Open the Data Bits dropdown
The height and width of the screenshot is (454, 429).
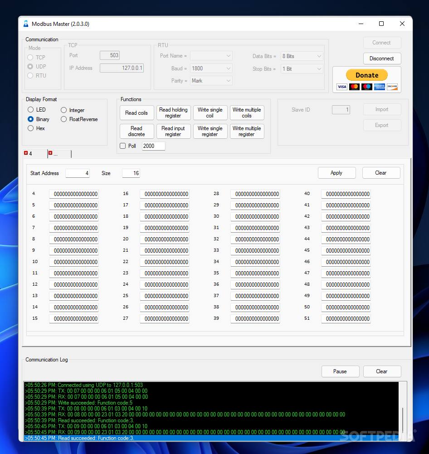click(x=302, y=56)
